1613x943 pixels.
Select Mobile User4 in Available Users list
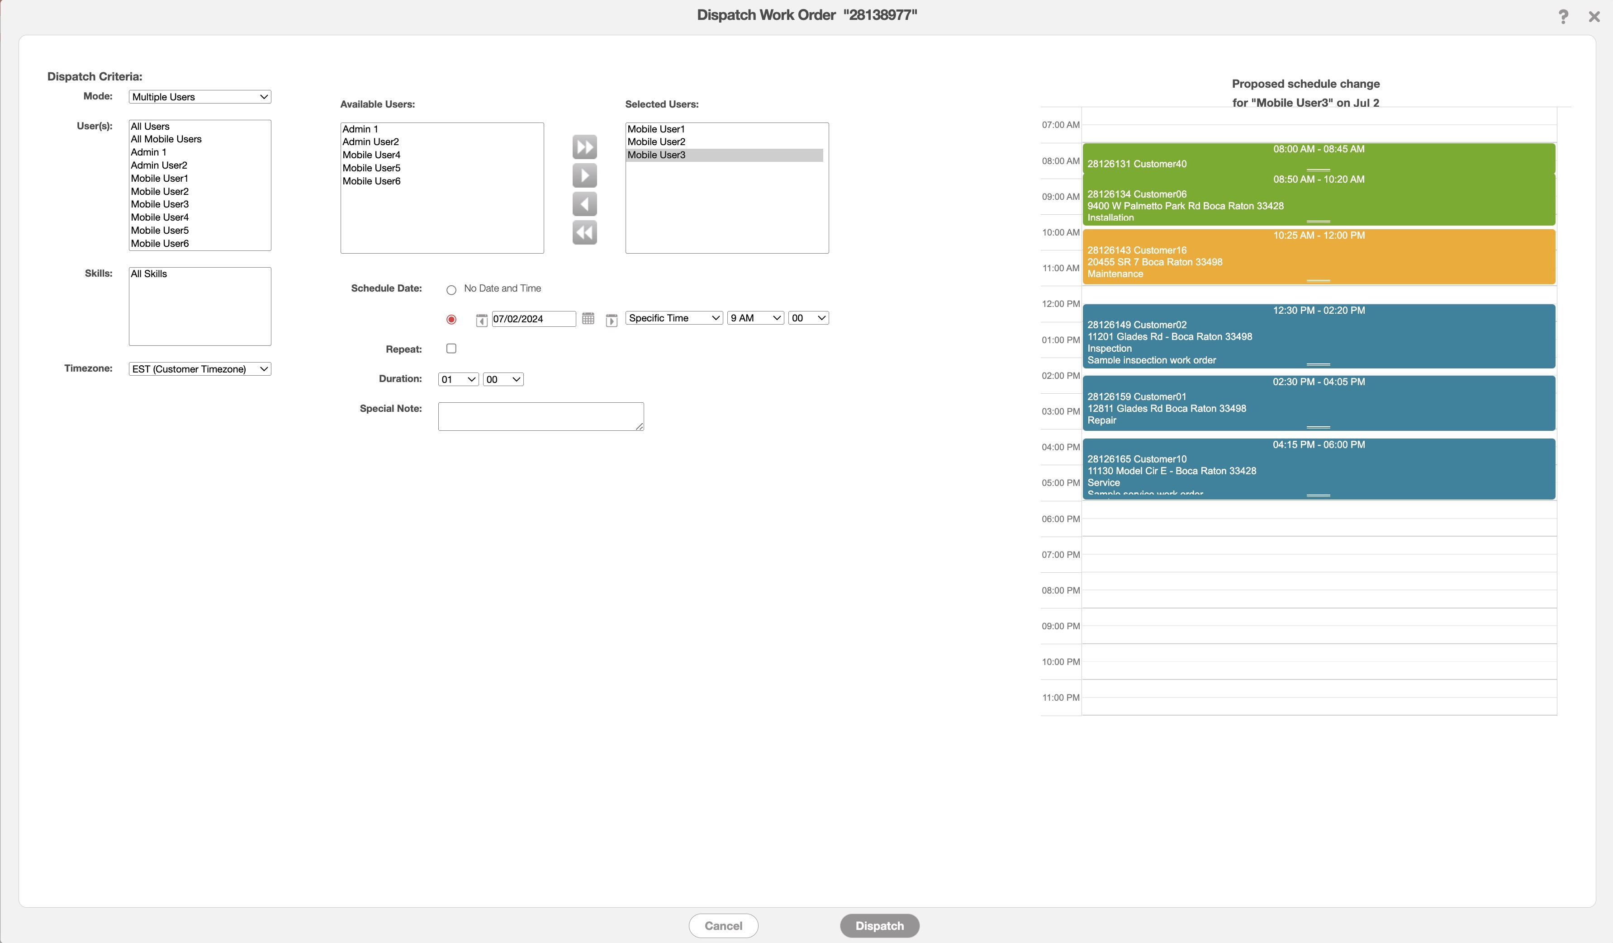(x=371, y=155)
